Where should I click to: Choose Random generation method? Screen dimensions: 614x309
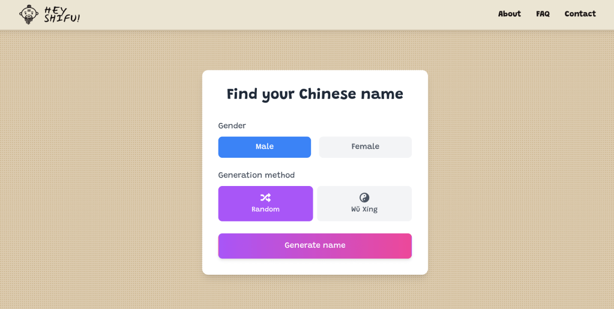click(265, 203)
